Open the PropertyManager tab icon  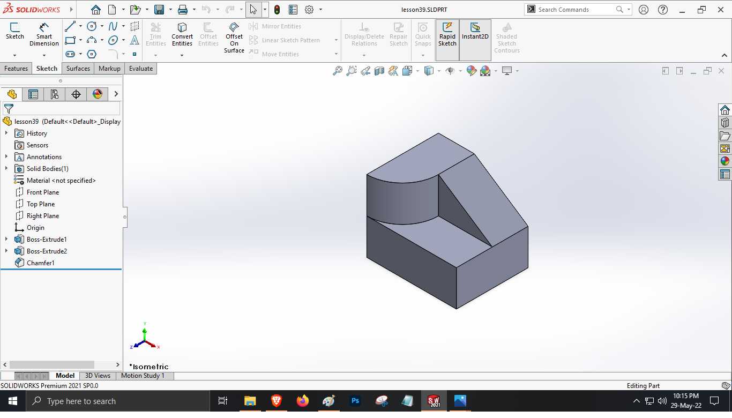click(33, 94)
